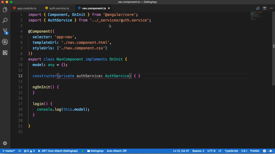The width and height of the screenshot is (275, 154).
Task: Click the code minimap preview
Action: point(257,16)
